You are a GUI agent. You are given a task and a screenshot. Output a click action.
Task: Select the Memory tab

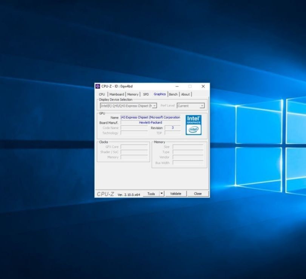pyautogui.click(x=133, y=94)
